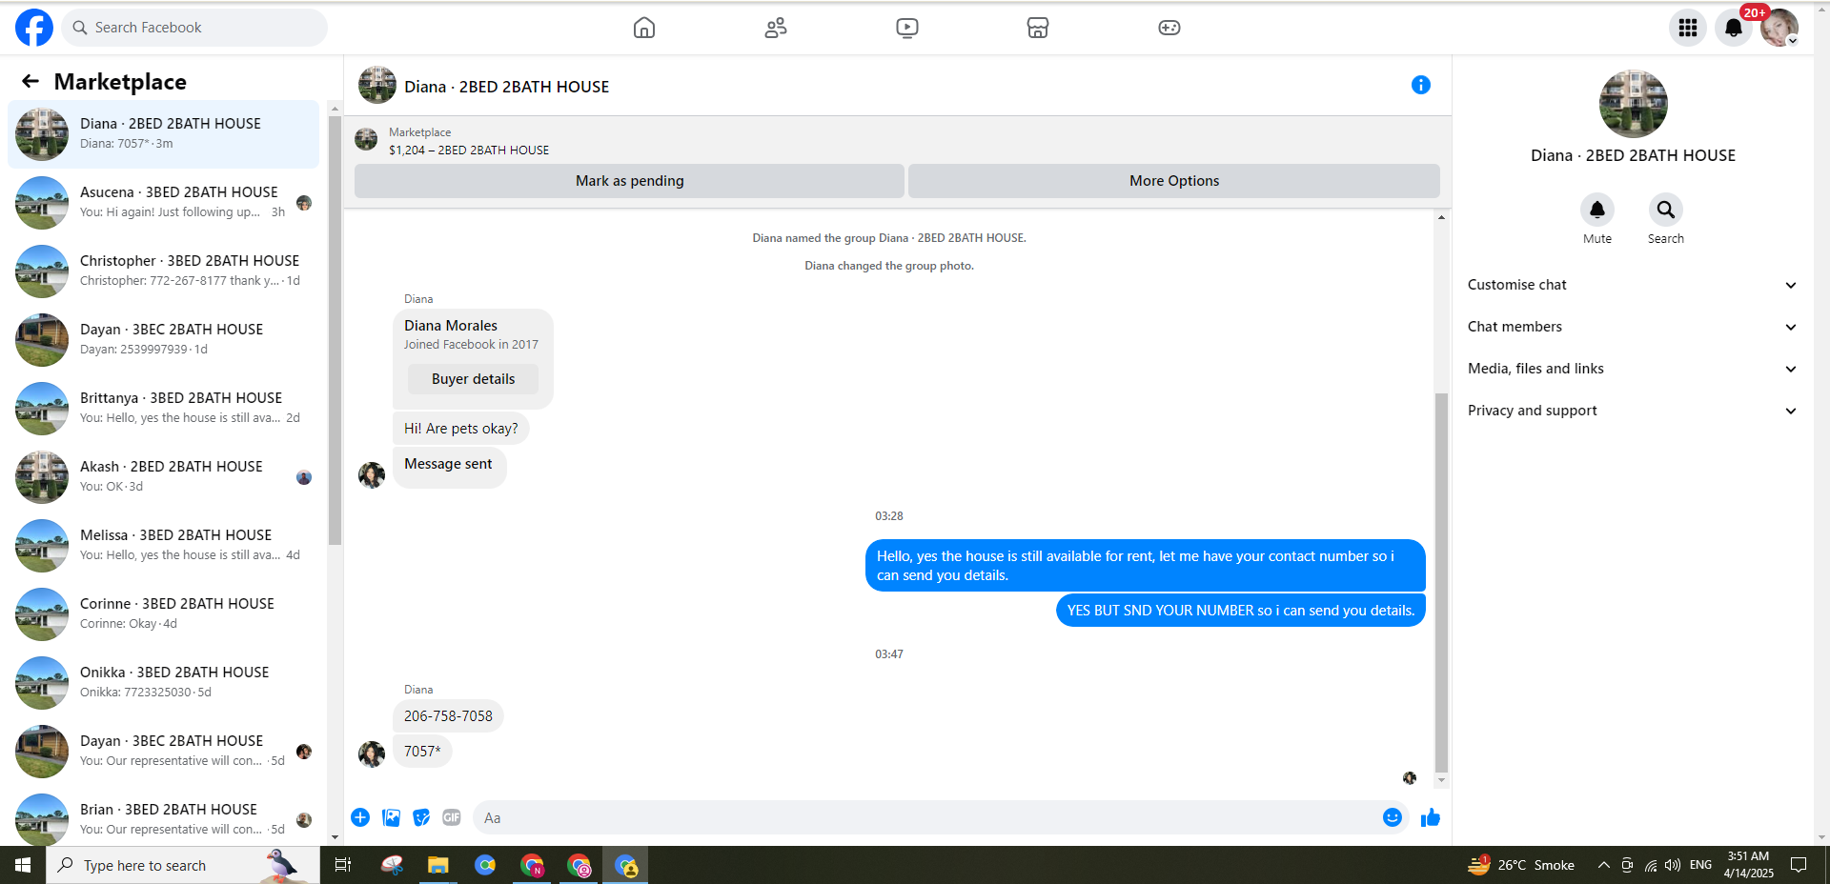Choose a sticker
Screen dimensions: 1830x884
coord(421,817)
